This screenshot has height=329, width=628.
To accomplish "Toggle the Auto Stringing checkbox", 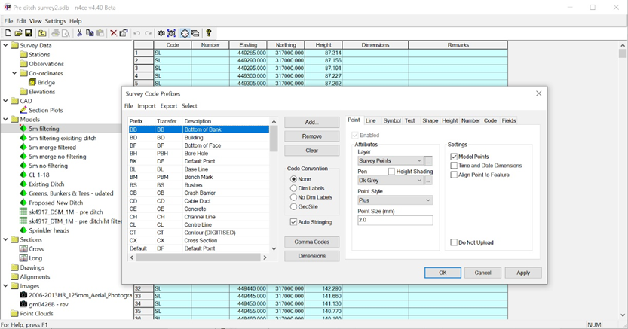I will pos(293,222).
